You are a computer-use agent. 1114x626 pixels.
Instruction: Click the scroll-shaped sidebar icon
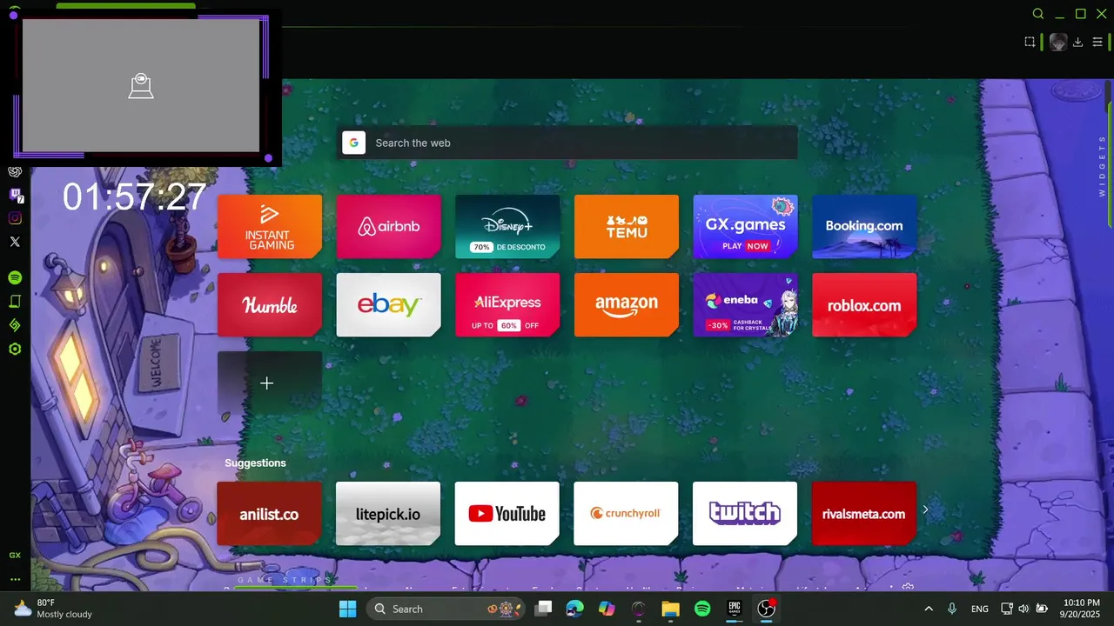tap(15, 302)
